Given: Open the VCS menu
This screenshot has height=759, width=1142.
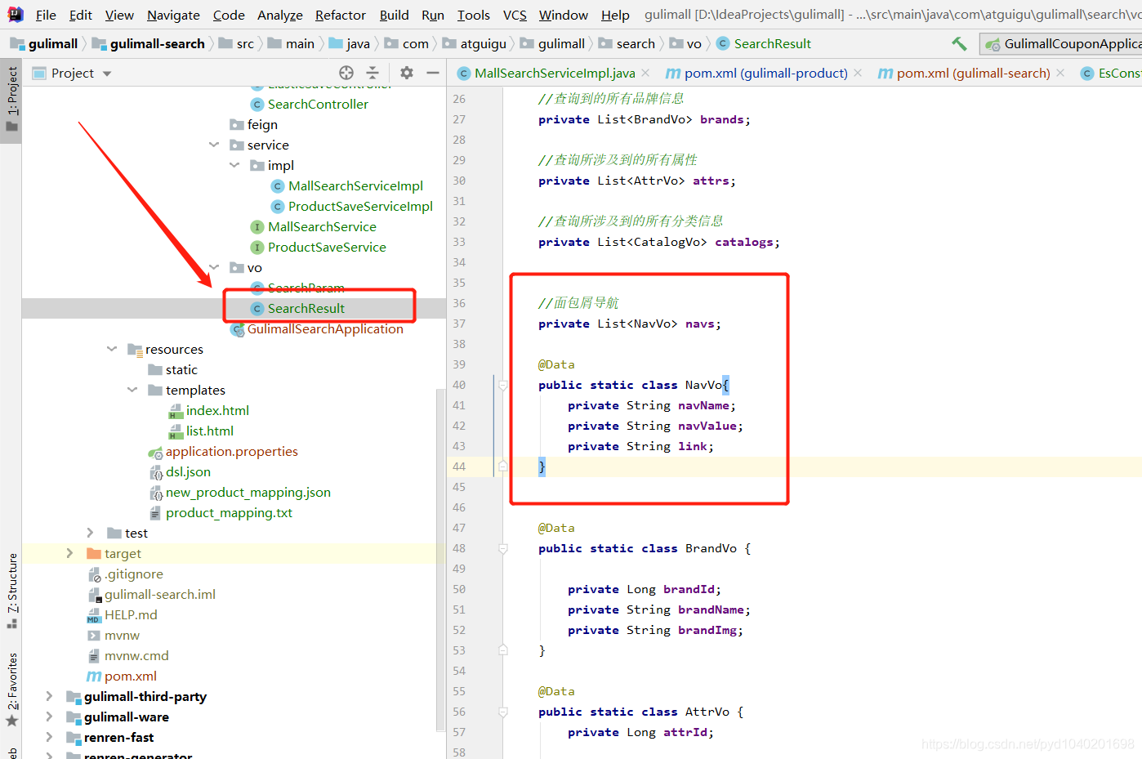Looking at the screenshot, I should [515, 15].
